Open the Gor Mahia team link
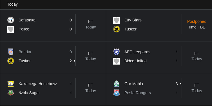Screen dimensions: 212x106 133,84
